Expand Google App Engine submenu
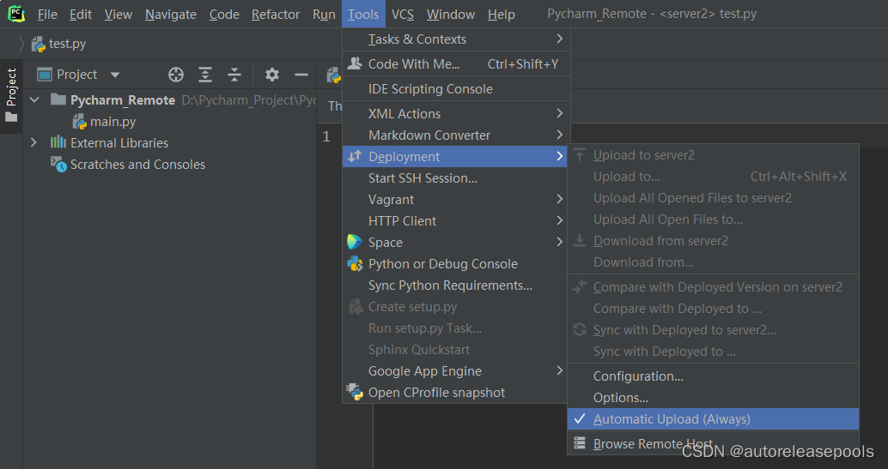Image resolution: width=888 pixels, height=469 pixels. pos(456,371)
